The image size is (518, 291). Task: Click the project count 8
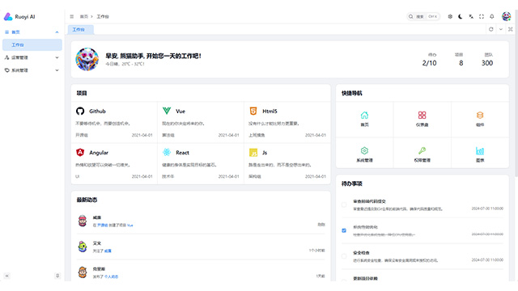[x=461, y=63]
